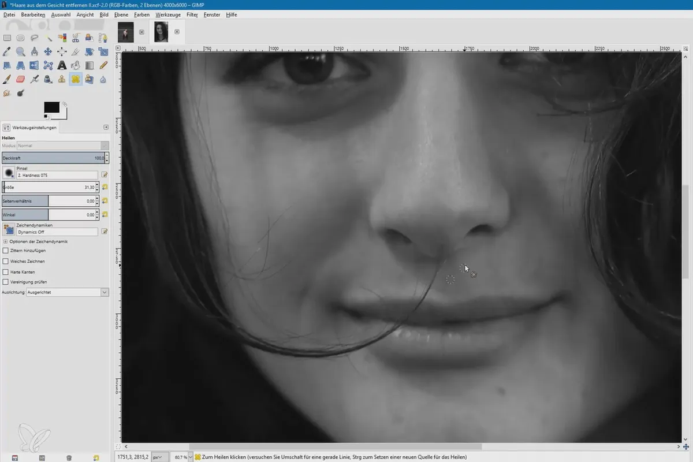Switch to the Werkzeugeinstellungen tab
The height and width of the screenshot is (462, 693).
pyautogui.click(x=30, y=128)
